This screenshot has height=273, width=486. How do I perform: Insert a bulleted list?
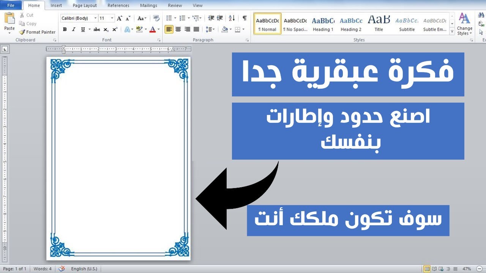[x=169, y=18]
